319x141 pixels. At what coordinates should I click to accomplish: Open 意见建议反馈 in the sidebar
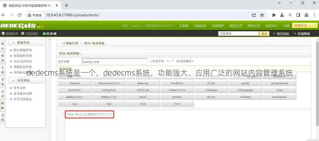(23, 94)
